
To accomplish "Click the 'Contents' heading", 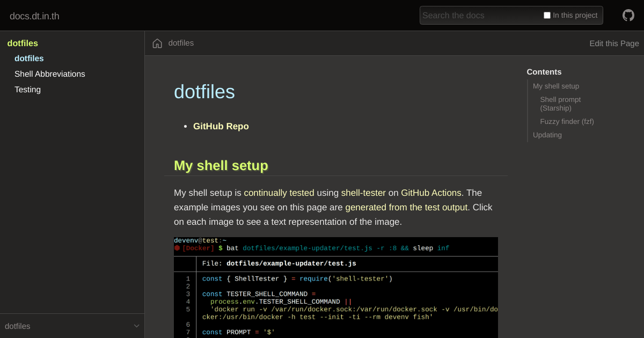I will (x=544, y=72).
